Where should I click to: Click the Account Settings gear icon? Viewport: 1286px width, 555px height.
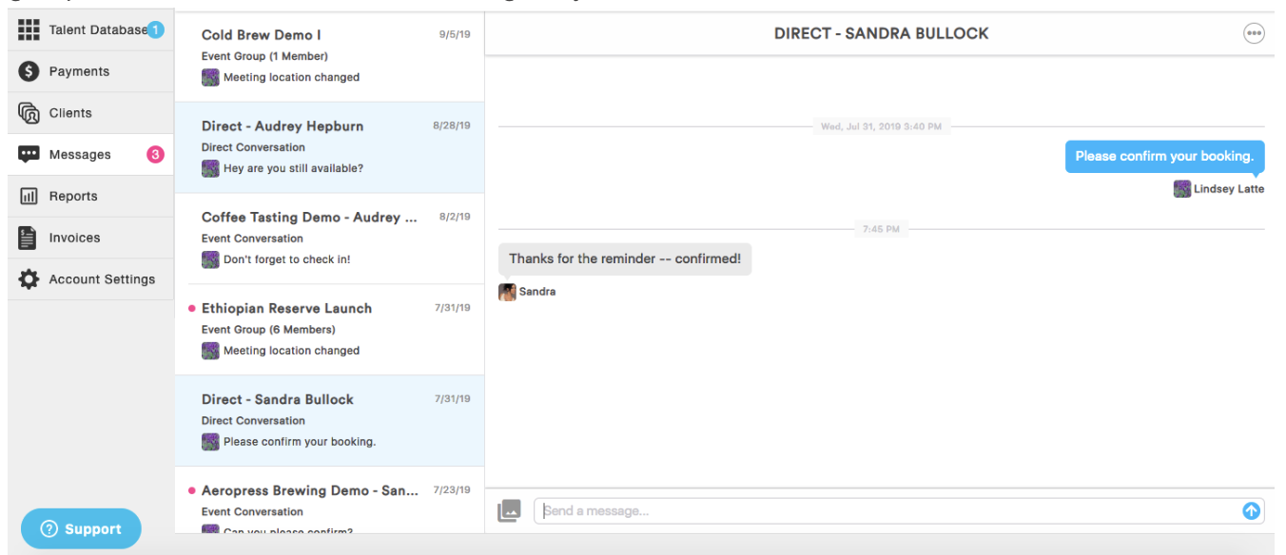point(29,279)
